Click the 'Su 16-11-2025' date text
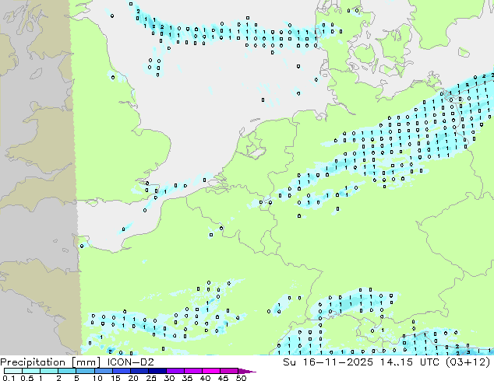This screenshot has height=381, width=494. (328, 362)
